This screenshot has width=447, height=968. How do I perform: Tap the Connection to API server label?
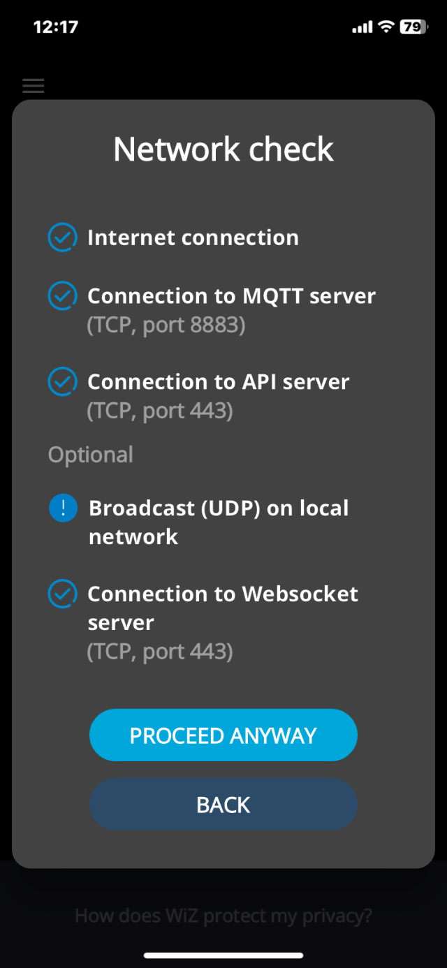click(x=218, y=382)
